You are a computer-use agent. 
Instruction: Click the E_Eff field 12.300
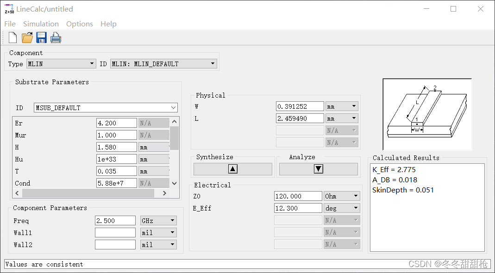(x=298, y=208)
